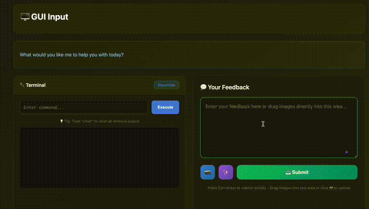
Task: Click the 'Your Feedback' heading text
Action: pos(228,87)
